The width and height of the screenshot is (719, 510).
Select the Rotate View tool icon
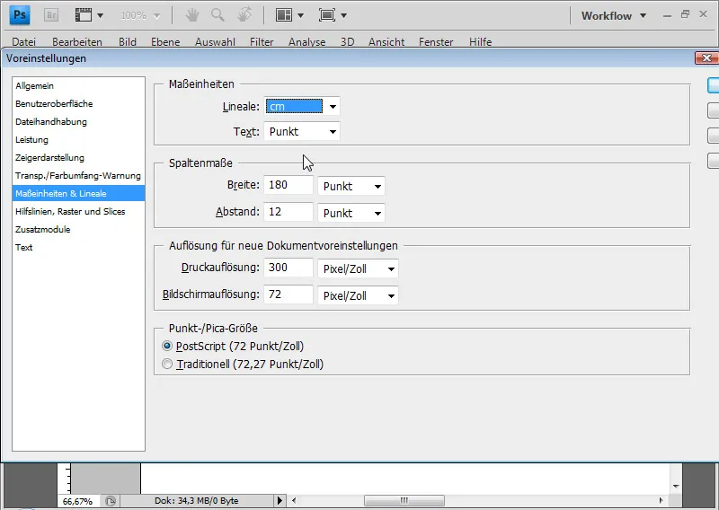pos(244,15)
